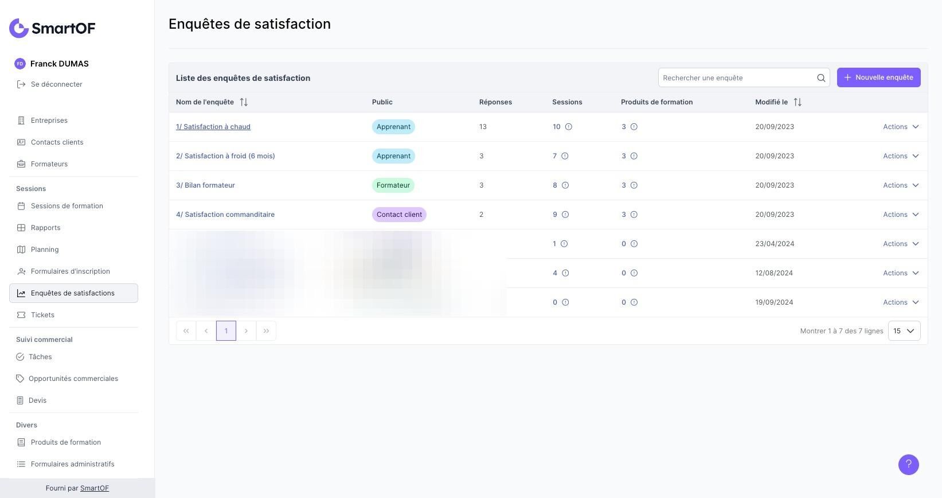Screen dimensions: 942x498
Task: Click info icon beside 10 sessions
Action: click(x=569, y=127)
